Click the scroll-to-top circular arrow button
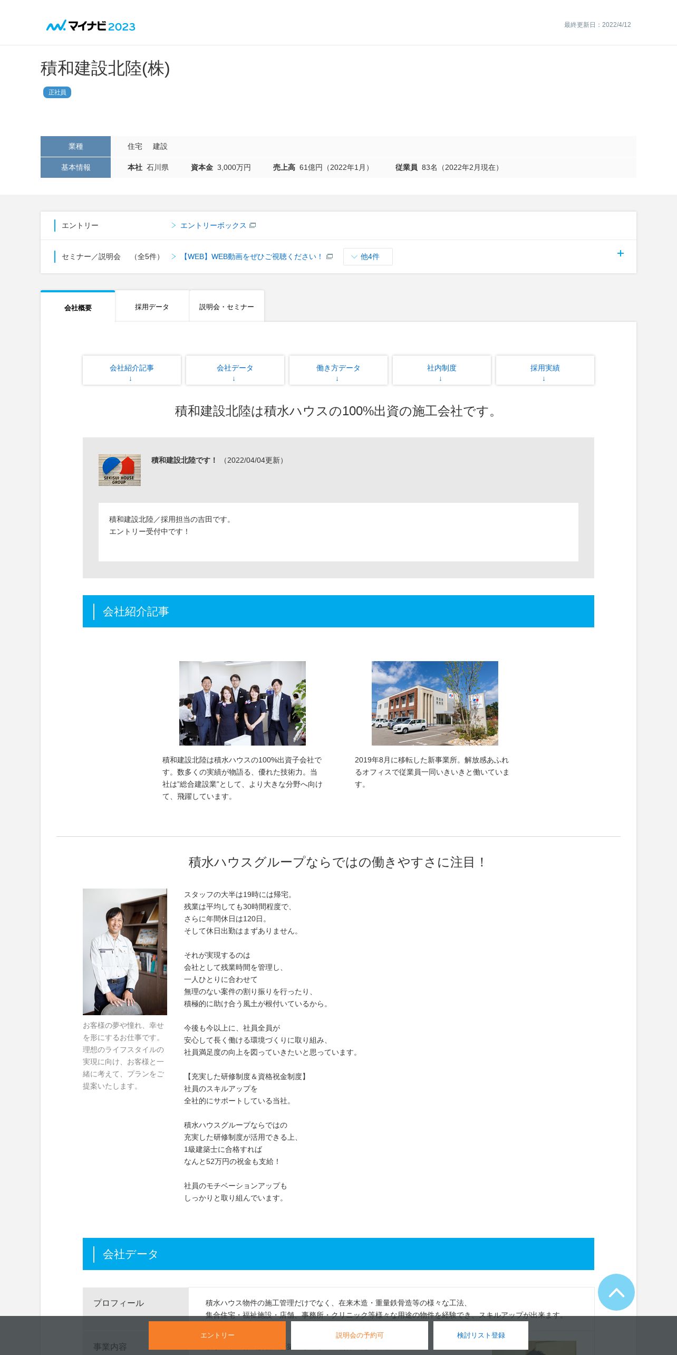Image resolution: width=677 pixels, height=1355 pixels. pos(616,1292)
